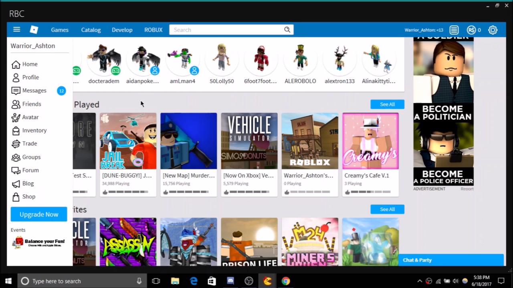The image size is (513, 288).
Task: Open the Warrior_Ashton's place game card
Action: [310, 154]
